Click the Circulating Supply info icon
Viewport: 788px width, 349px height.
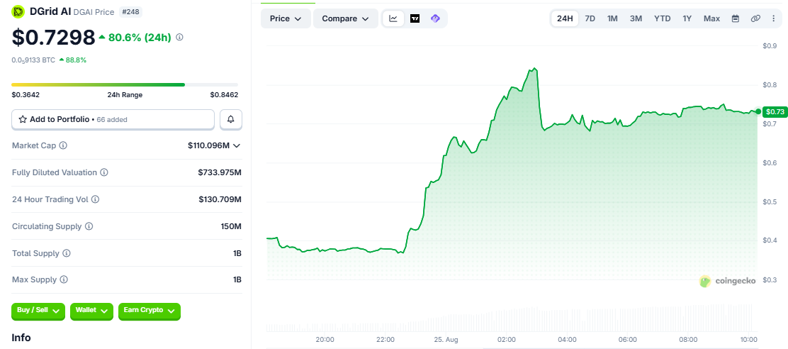pyautogui.click(x=89, y=226)
